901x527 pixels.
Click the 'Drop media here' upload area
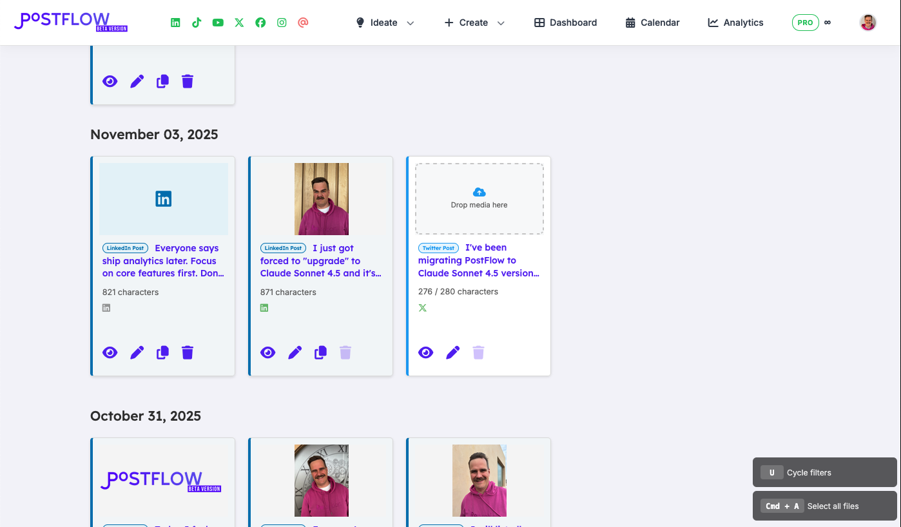click(479, 198)
